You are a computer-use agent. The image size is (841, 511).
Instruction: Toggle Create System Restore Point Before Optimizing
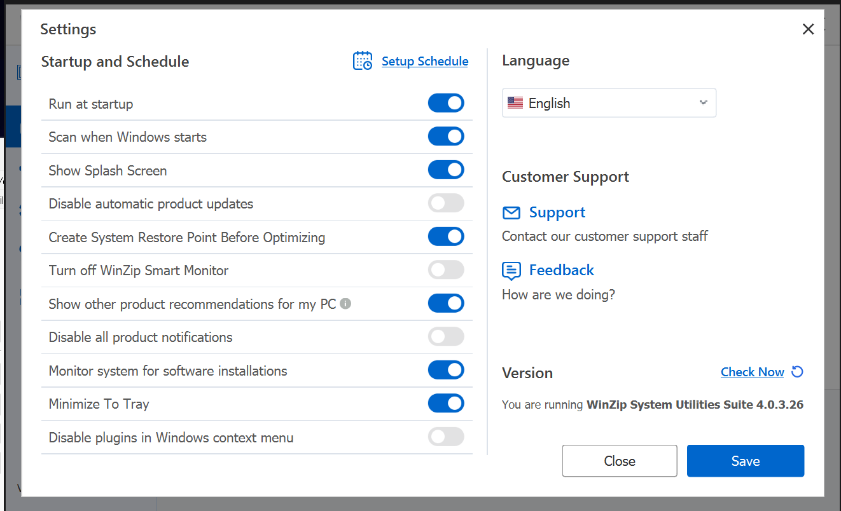point(446,236)
